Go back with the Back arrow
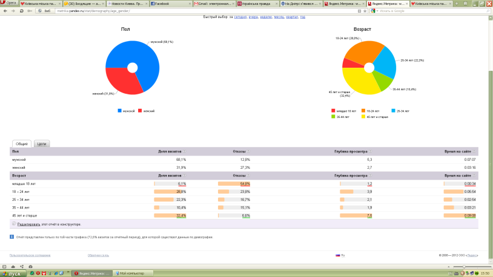Screen dimensions: 493x277 tap(5, 11)
